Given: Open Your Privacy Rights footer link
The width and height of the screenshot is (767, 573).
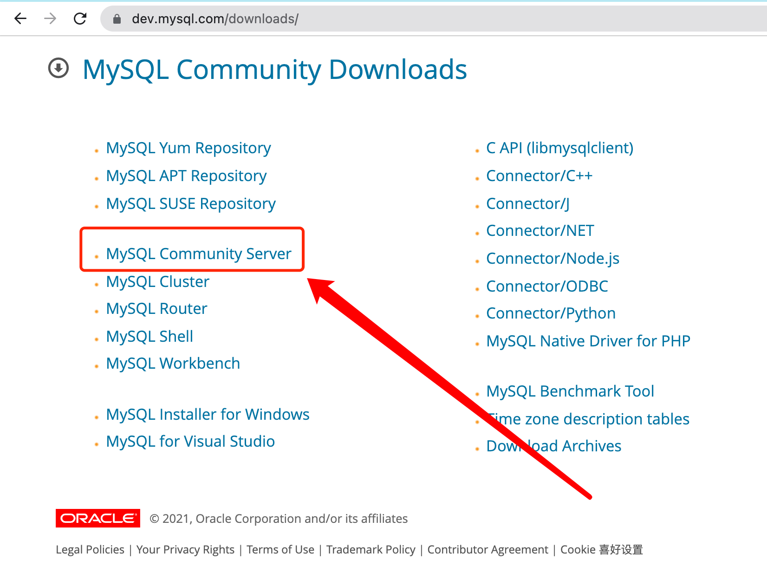Looking at the screenshot, I should (185, 550).
